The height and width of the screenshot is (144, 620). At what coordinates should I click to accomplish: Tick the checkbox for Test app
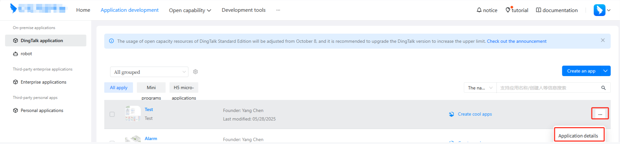point(112,114)
